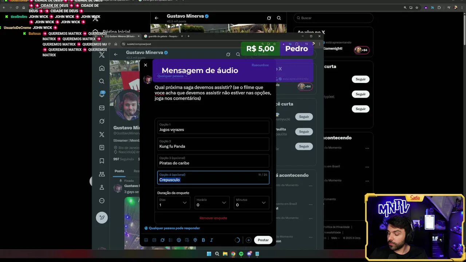The image size is (466, 262).
Task: Open Profile icon in front sidebar
Action: coord(102,187)
